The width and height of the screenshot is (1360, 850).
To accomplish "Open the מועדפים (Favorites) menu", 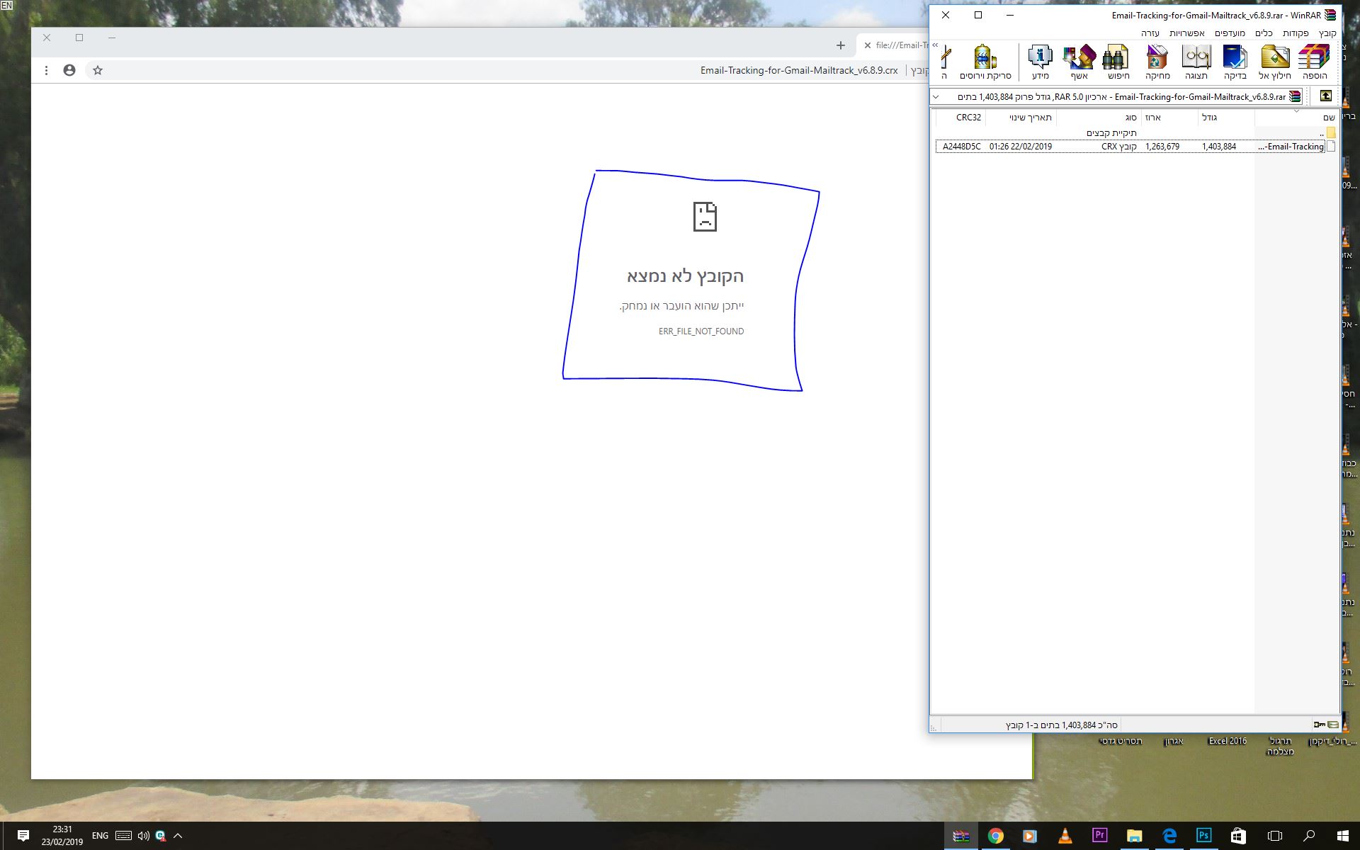I will (x=1230, y=33).
